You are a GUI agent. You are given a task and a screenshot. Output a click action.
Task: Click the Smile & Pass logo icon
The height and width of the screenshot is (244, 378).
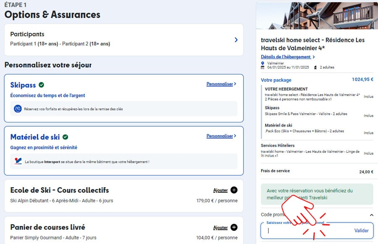[x=18, y=109]
